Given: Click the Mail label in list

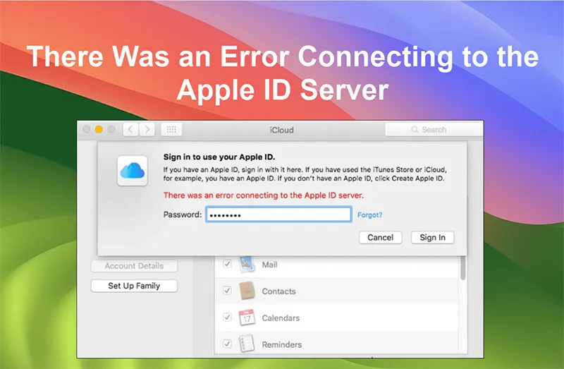Looking at the screenshot, I should [x=269, y=265].
